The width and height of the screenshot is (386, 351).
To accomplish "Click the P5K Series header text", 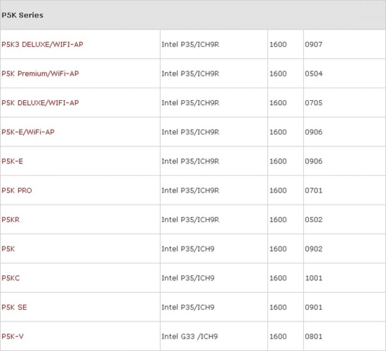I will (22, 15).
